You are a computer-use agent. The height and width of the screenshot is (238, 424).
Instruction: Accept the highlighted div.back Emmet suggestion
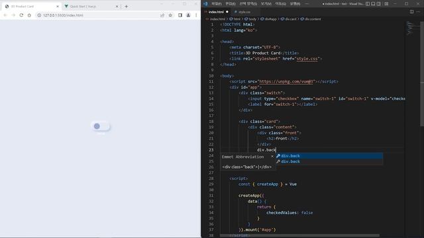click(x=329, y=156)
